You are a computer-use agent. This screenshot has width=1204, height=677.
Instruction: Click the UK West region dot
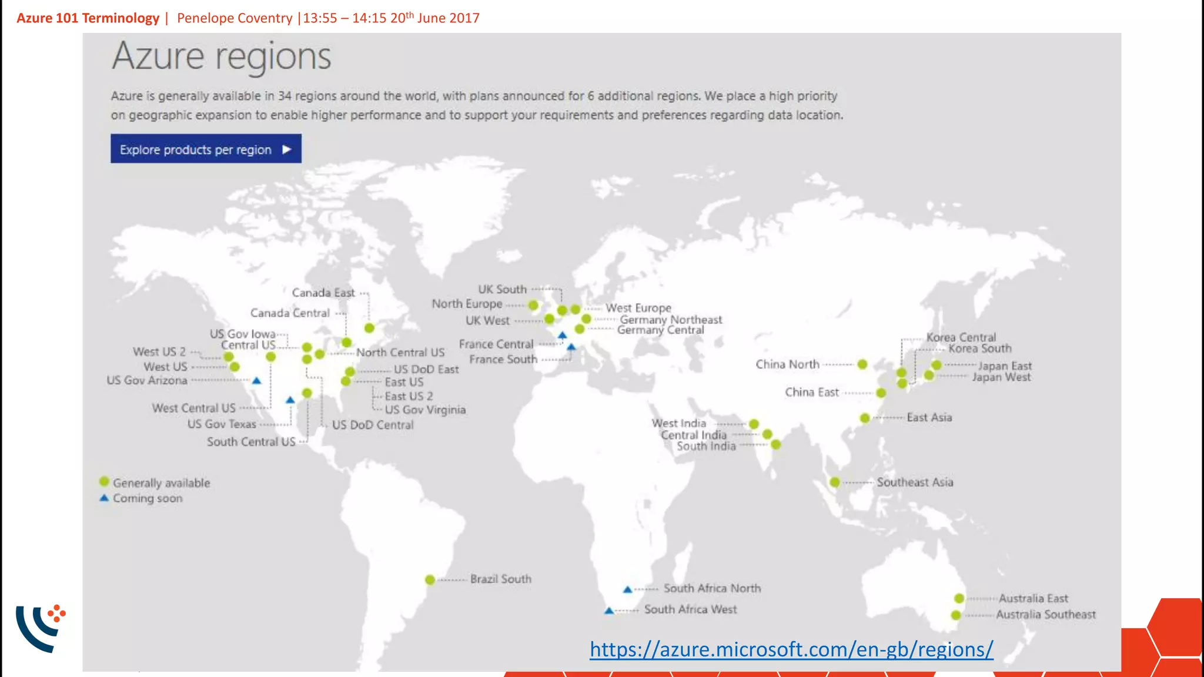coord(549,319)
